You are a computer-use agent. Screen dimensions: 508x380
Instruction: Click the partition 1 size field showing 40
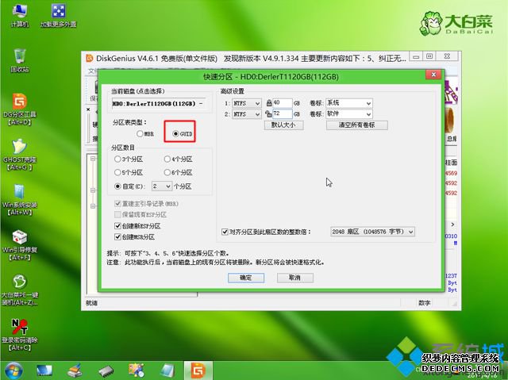[283, 103]
